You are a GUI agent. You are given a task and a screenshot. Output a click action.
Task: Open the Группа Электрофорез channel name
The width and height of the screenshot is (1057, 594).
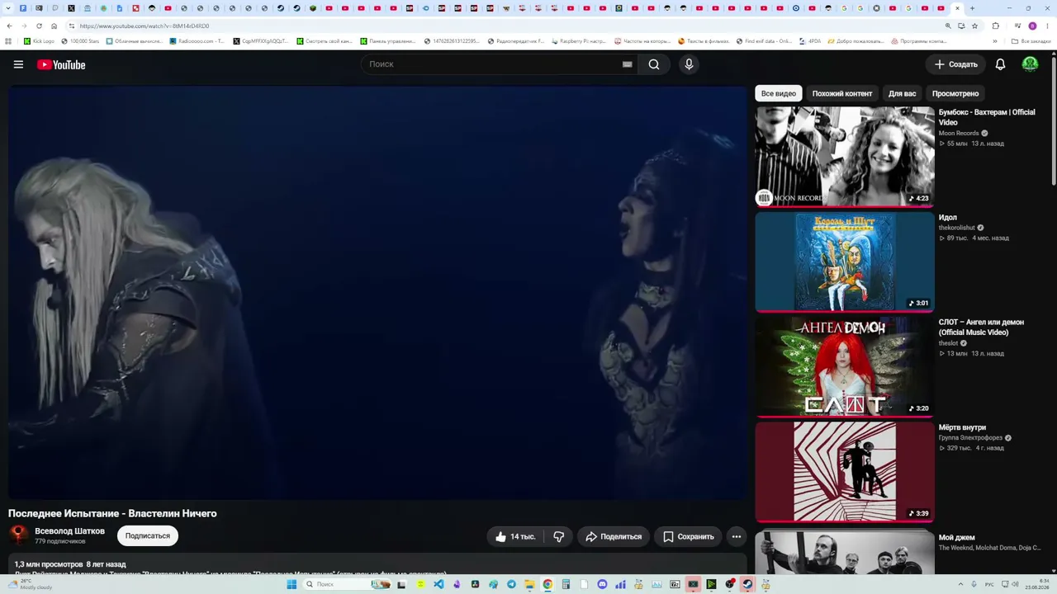click(970, 438)
